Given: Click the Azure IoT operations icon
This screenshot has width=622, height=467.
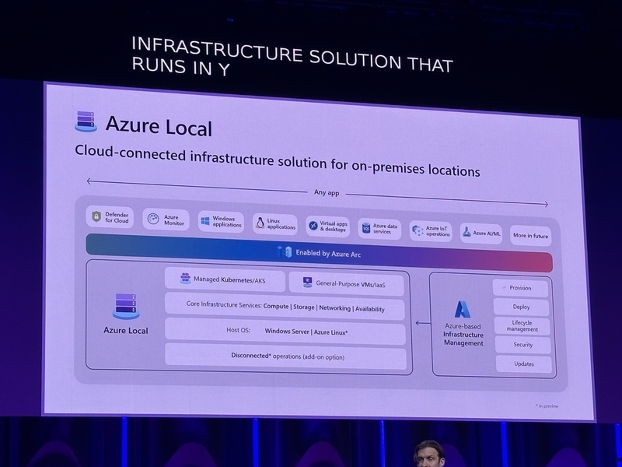Looking at the screenshot, I should click(418, 230).
